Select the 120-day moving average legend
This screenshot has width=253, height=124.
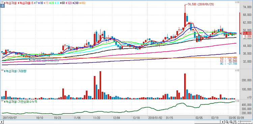[x=69, y=3]
